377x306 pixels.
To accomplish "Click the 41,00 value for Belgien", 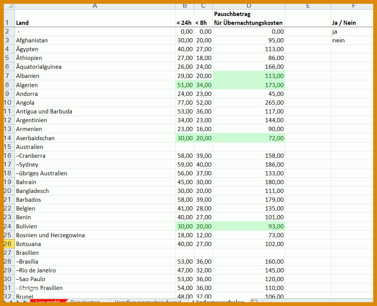I will 185,208.
